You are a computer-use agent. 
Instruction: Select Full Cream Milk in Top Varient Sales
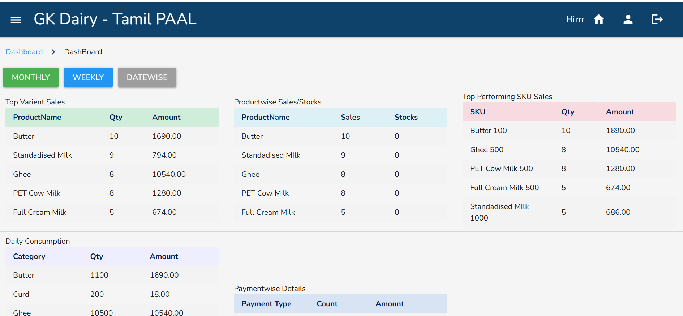click(x=40, y=212)
